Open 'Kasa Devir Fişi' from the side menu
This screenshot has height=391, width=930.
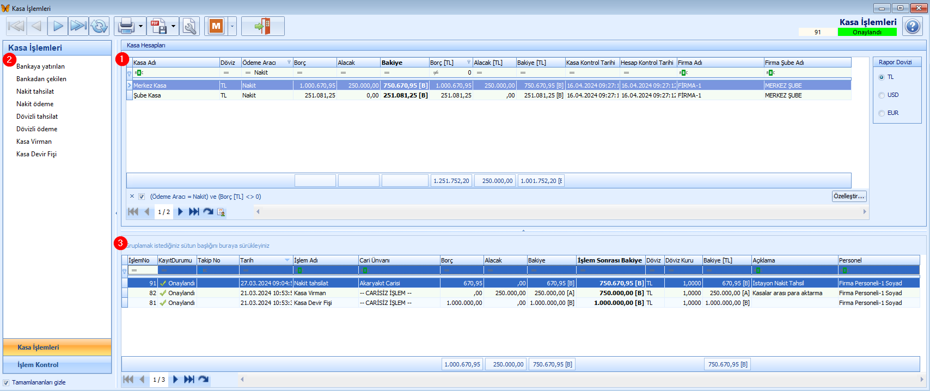(36, 154)
